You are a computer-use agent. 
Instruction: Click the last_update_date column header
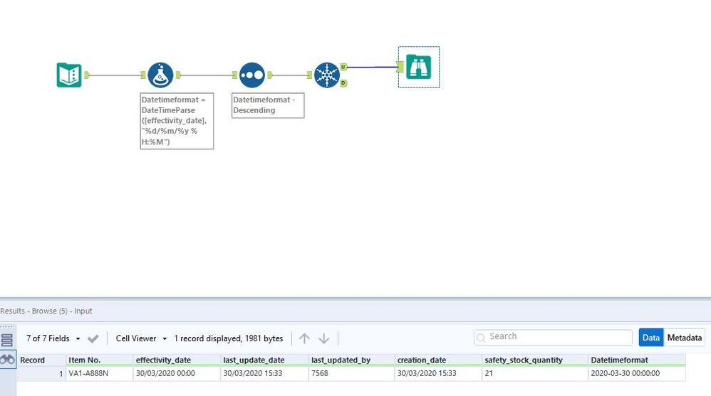[x=264, y=360]
